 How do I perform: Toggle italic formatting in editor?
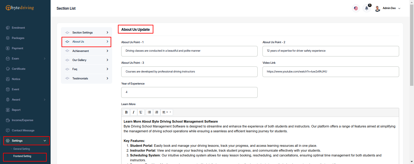133,112
